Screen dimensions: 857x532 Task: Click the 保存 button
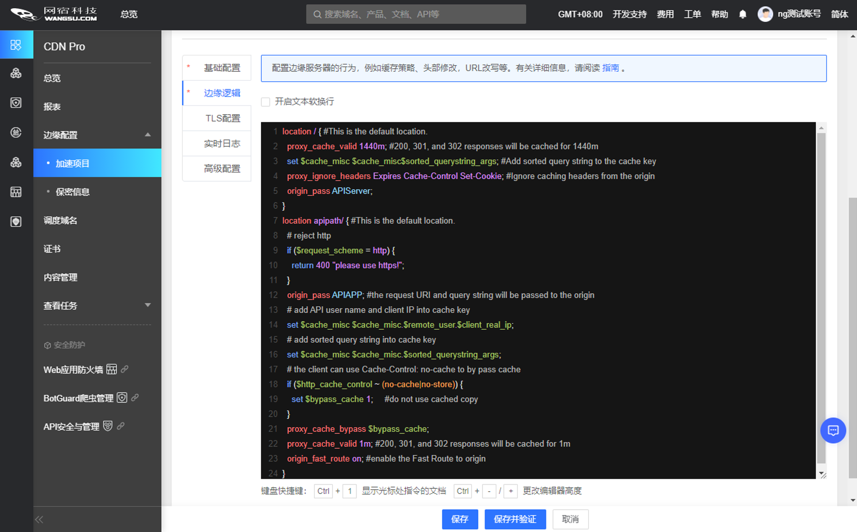tap(460, 519)
